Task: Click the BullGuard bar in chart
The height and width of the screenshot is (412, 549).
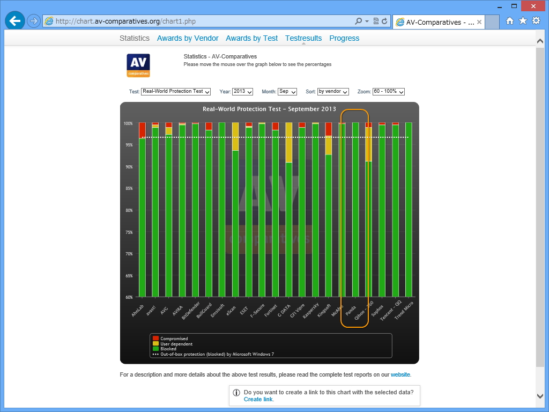Action: click(209, 210)
